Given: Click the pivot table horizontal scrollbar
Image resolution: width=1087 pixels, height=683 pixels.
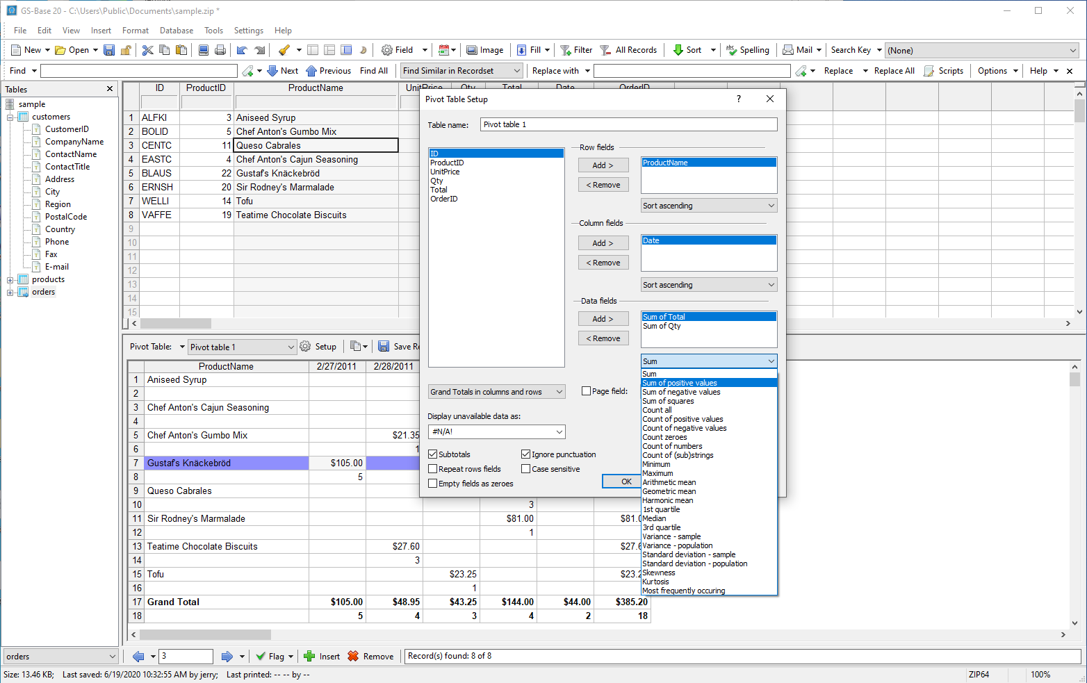Looking at the screenshot, I should [x=205, y=634].
